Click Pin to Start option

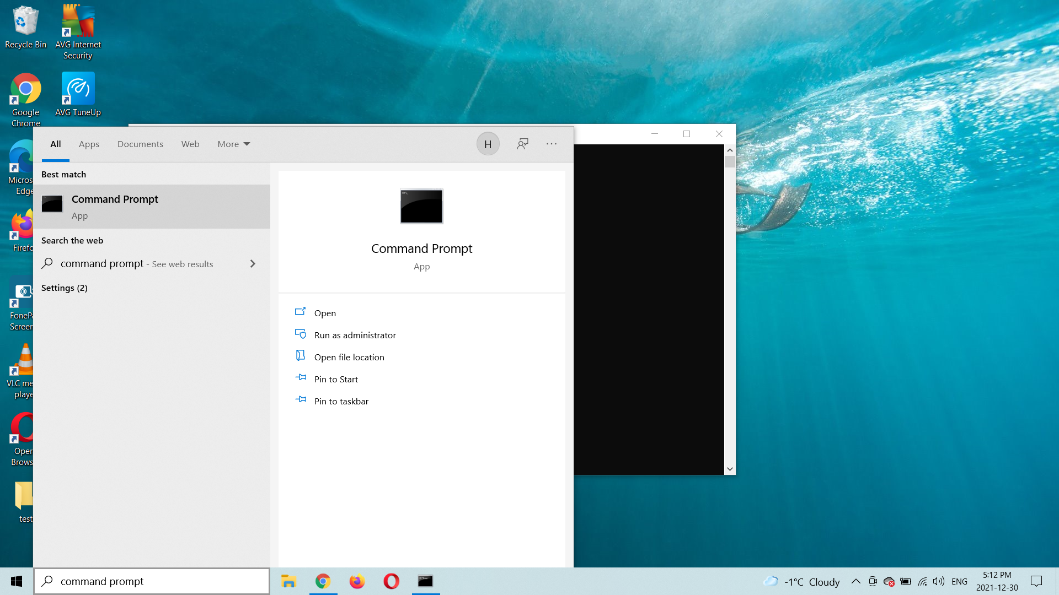pos(336,378)
